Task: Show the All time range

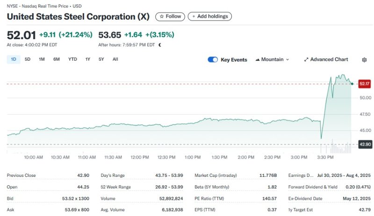Action: point(115,59)
